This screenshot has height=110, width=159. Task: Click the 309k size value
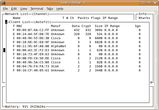(99, 30)
